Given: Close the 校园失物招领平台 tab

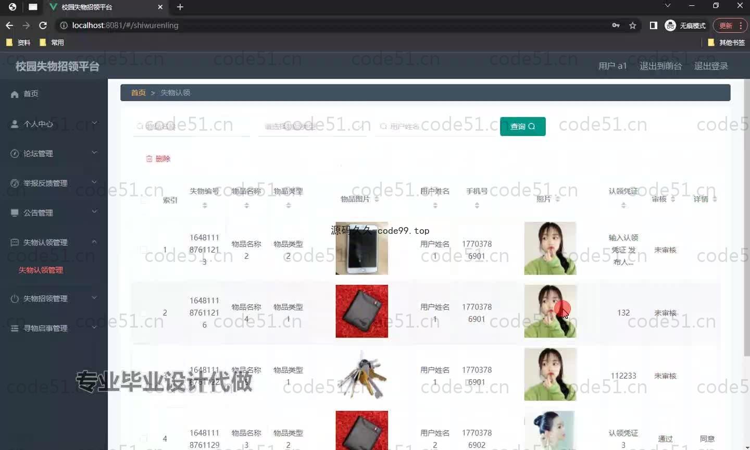Looking at the screenshot, I should (160, 7).
